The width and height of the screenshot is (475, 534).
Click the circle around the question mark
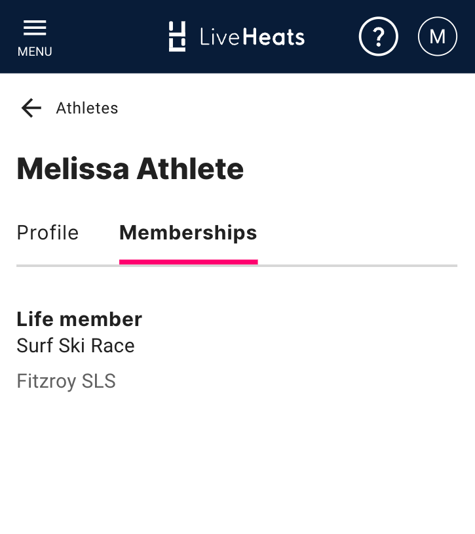[x=362, y=26]
